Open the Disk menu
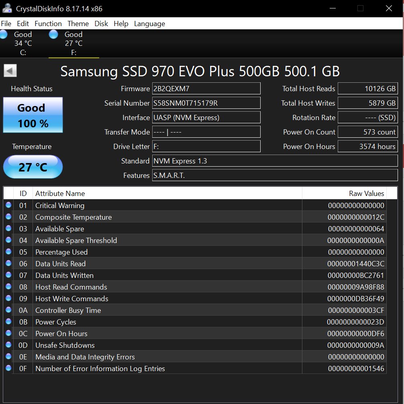Image resolution: width=404 pixels, height=404 pixels. (x=101, y=24)
